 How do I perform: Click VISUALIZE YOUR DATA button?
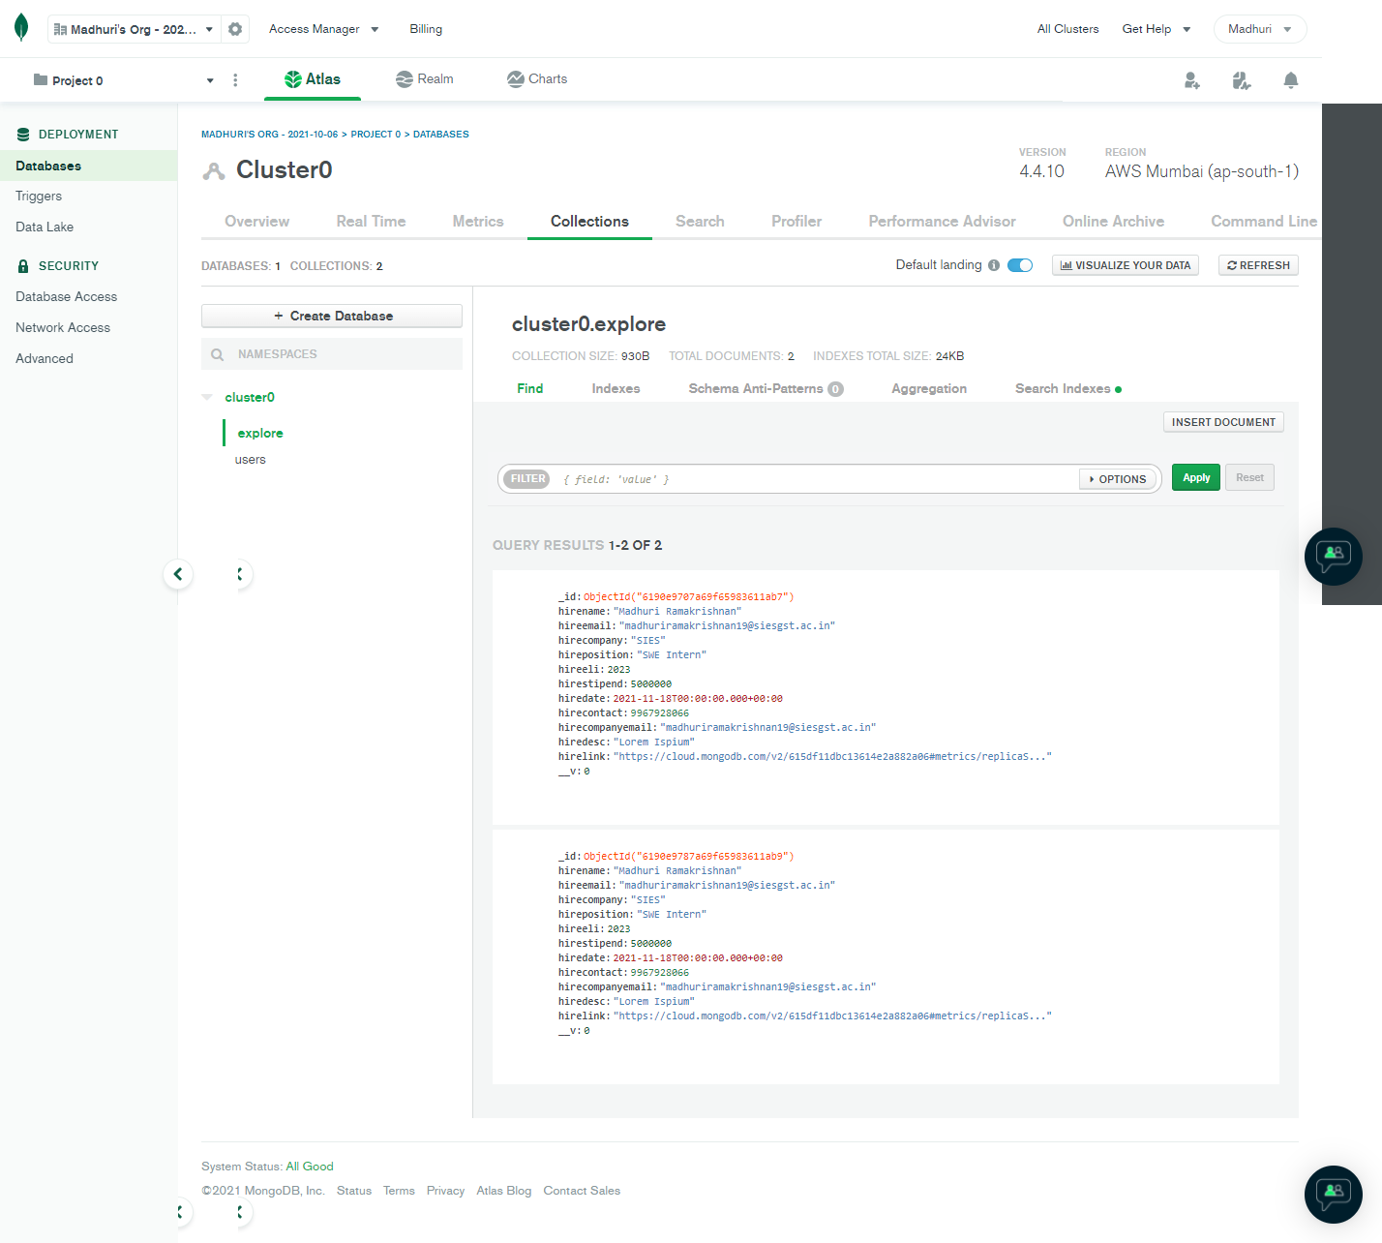(1126, 265)
